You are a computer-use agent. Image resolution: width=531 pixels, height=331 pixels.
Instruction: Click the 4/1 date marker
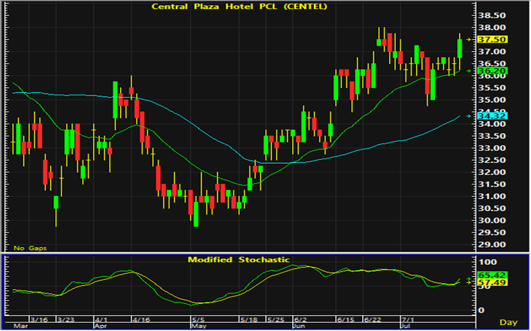[x=102, y=320]
